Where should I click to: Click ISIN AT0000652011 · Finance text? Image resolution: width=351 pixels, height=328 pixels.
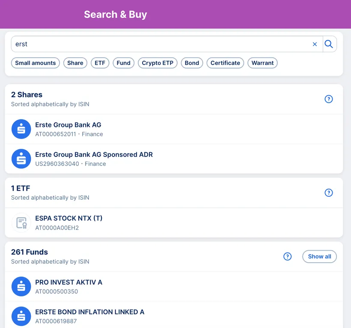pos(69,134)
